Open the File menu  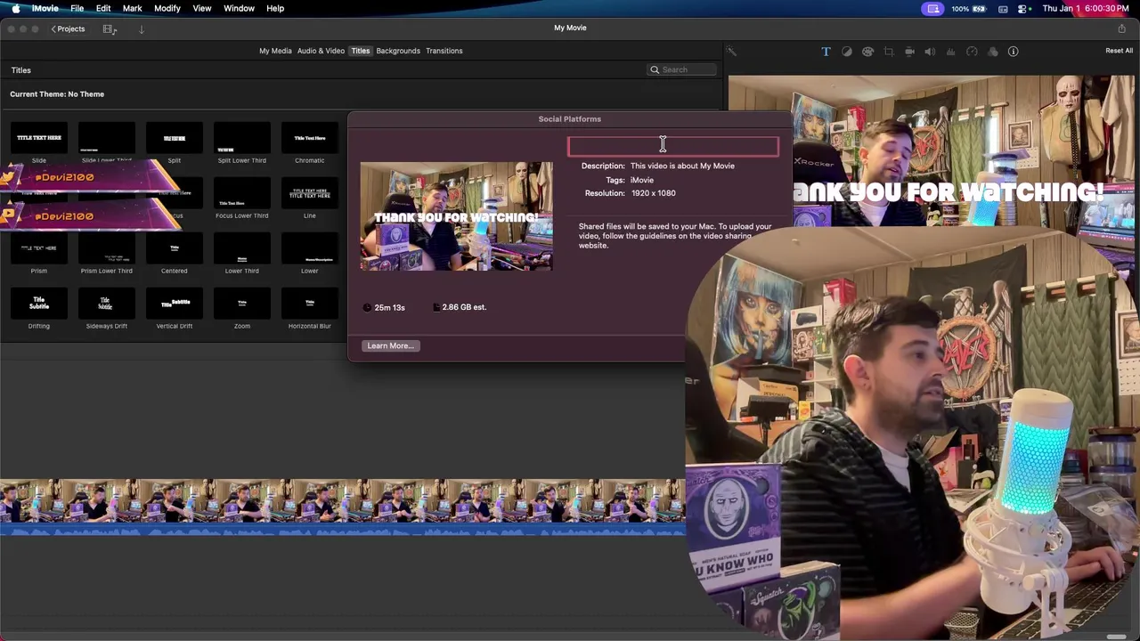tap(77, 8)
